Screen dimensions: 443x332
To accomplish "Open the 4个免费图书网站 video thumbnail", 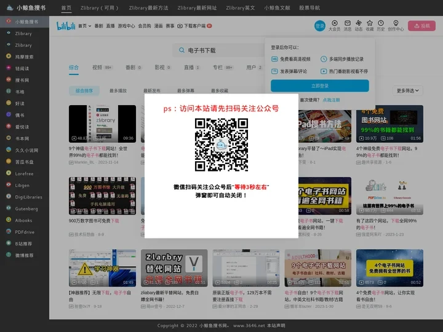I will [x=389, y=124].
